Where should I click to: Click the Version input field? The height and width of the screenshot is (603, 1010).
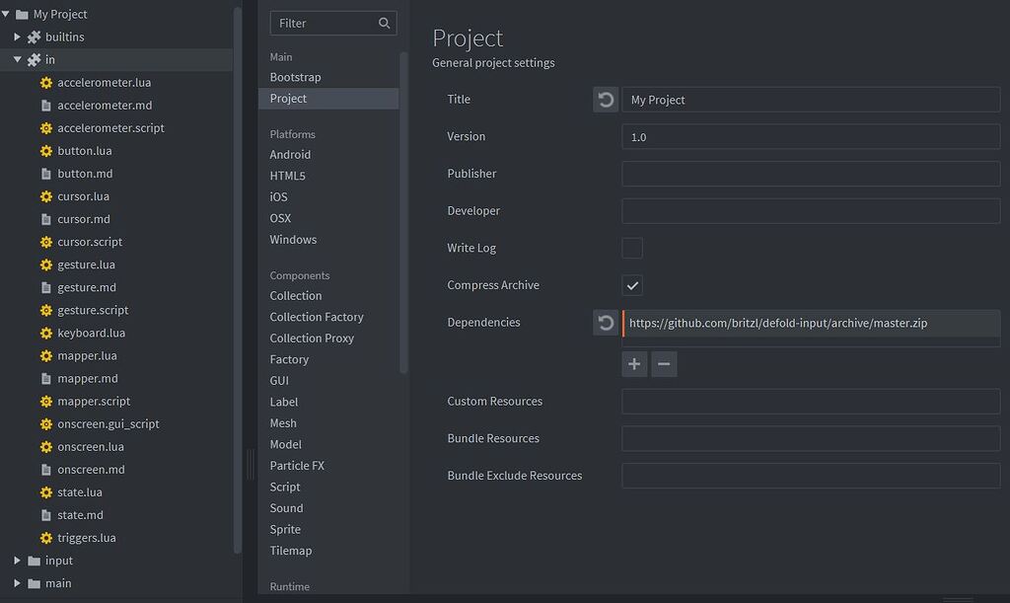(809, 136)
